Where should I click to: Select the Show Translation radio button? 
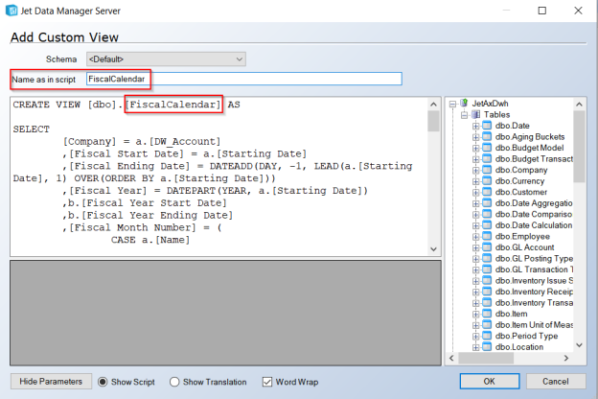pyautogui.click(x=174, y=382)
